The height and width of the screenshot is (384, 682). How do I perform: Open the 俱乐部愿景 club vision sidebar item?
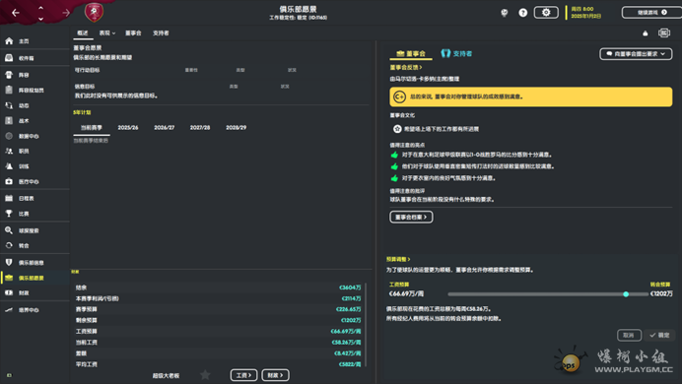(x=34, y=278)
